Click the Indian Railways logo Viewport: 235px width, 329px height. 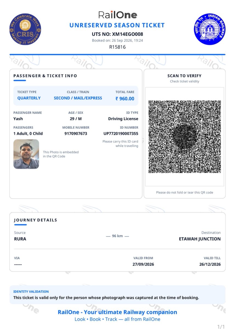(210, 29)
